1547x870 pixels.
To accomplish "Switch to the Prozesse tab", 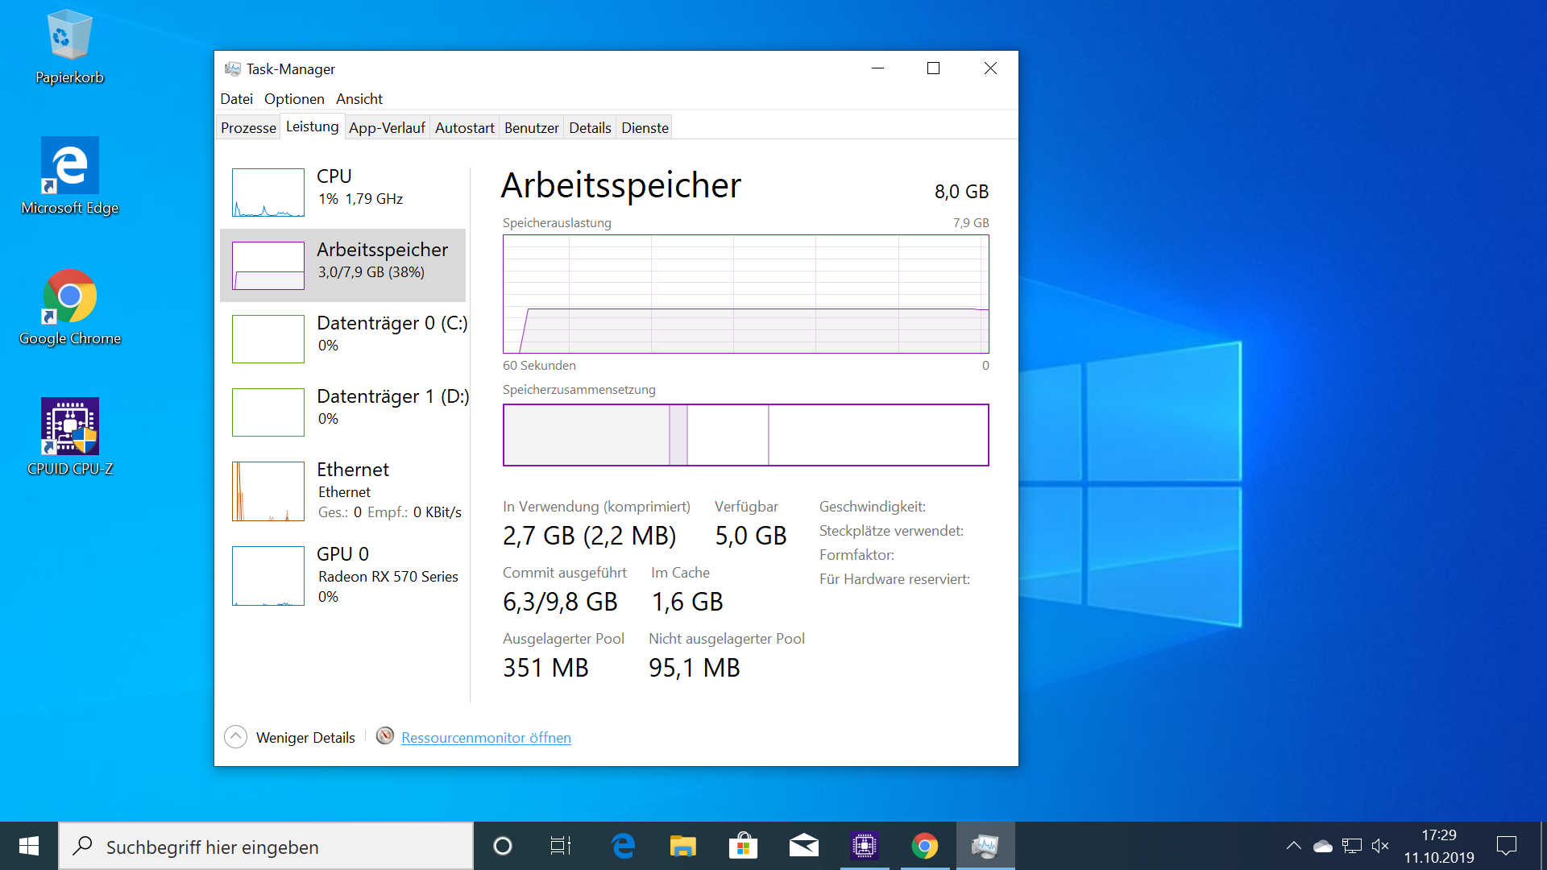I will 248,126.
